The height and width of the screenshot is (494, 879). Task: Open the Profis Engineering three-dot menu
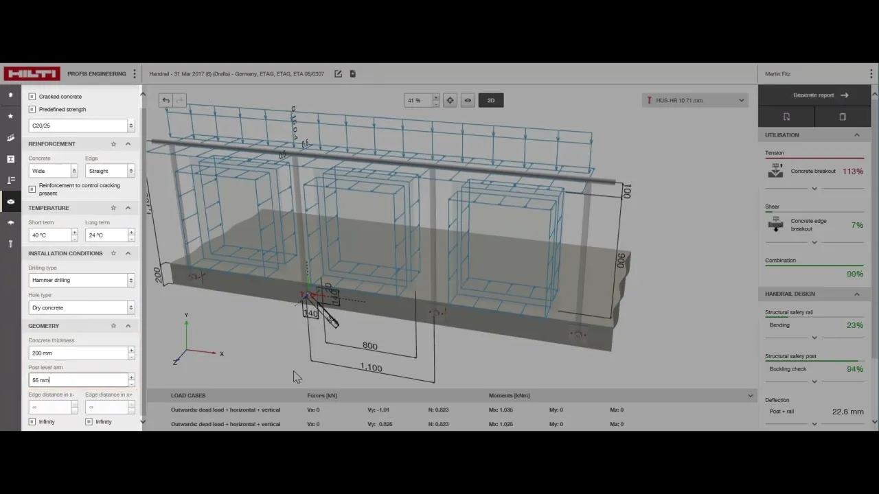click(135, 73)
